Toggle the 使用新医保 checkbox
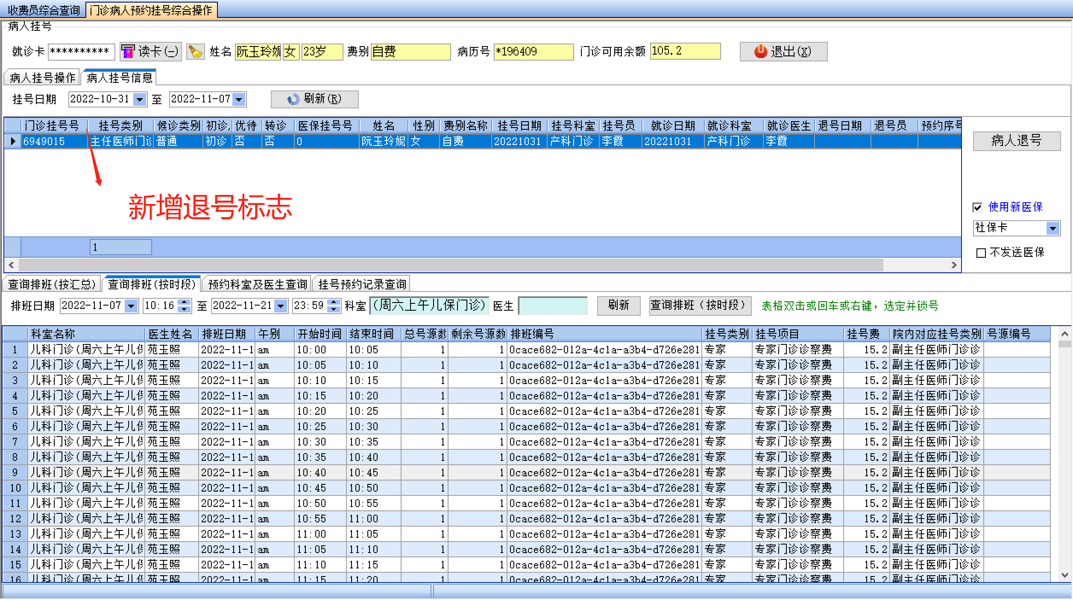 [977, 207]
